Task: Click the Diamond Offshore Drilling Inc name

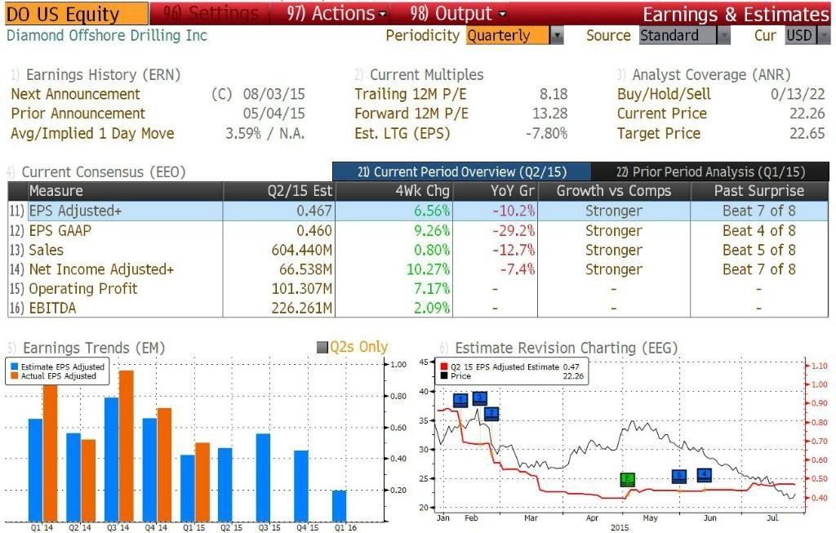Action: [107, 36]
